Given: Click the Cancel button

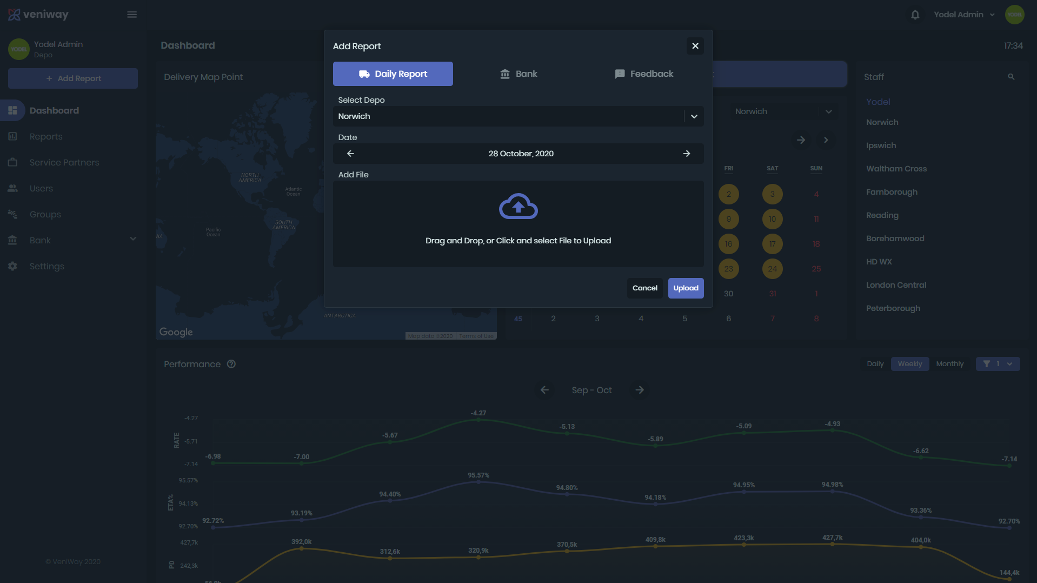Looking at the screenshot, I should (644, 288).
